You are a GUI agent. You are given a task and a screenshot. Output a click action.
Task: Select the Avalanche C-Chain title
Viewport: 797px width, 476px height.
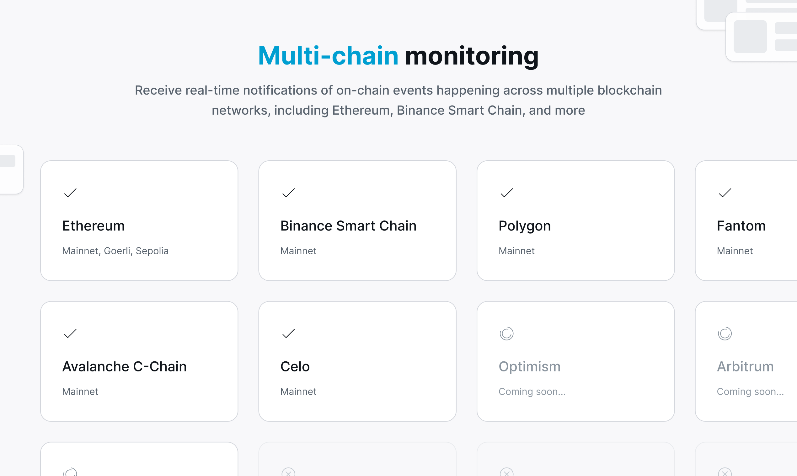click(x=124, y=367)
